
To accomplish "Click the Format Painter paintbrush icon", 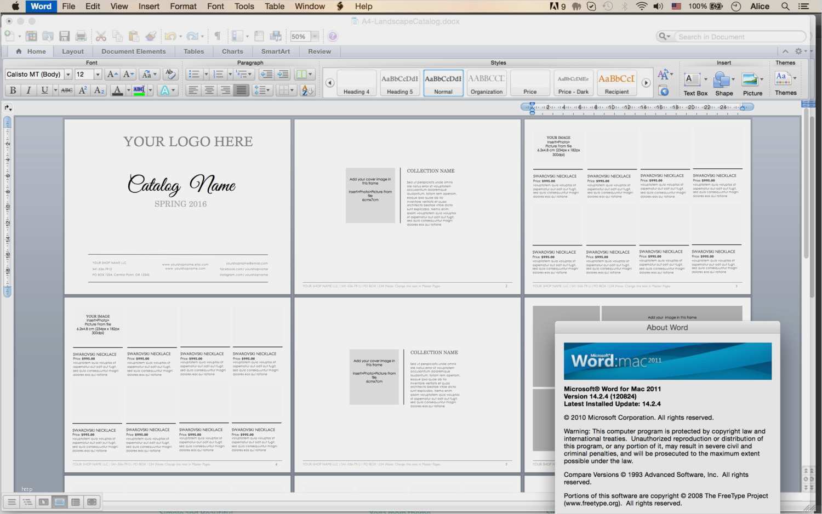I will 151,36.
